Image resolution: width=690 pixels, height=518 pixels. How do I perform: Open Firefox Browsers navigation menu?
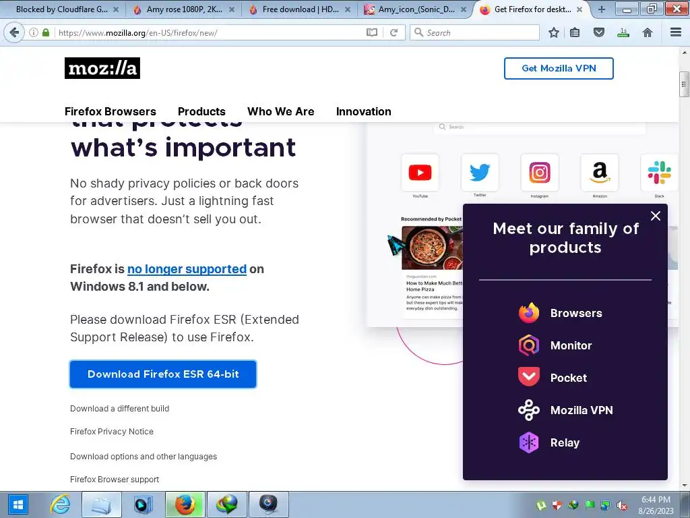tap(111, 111)
